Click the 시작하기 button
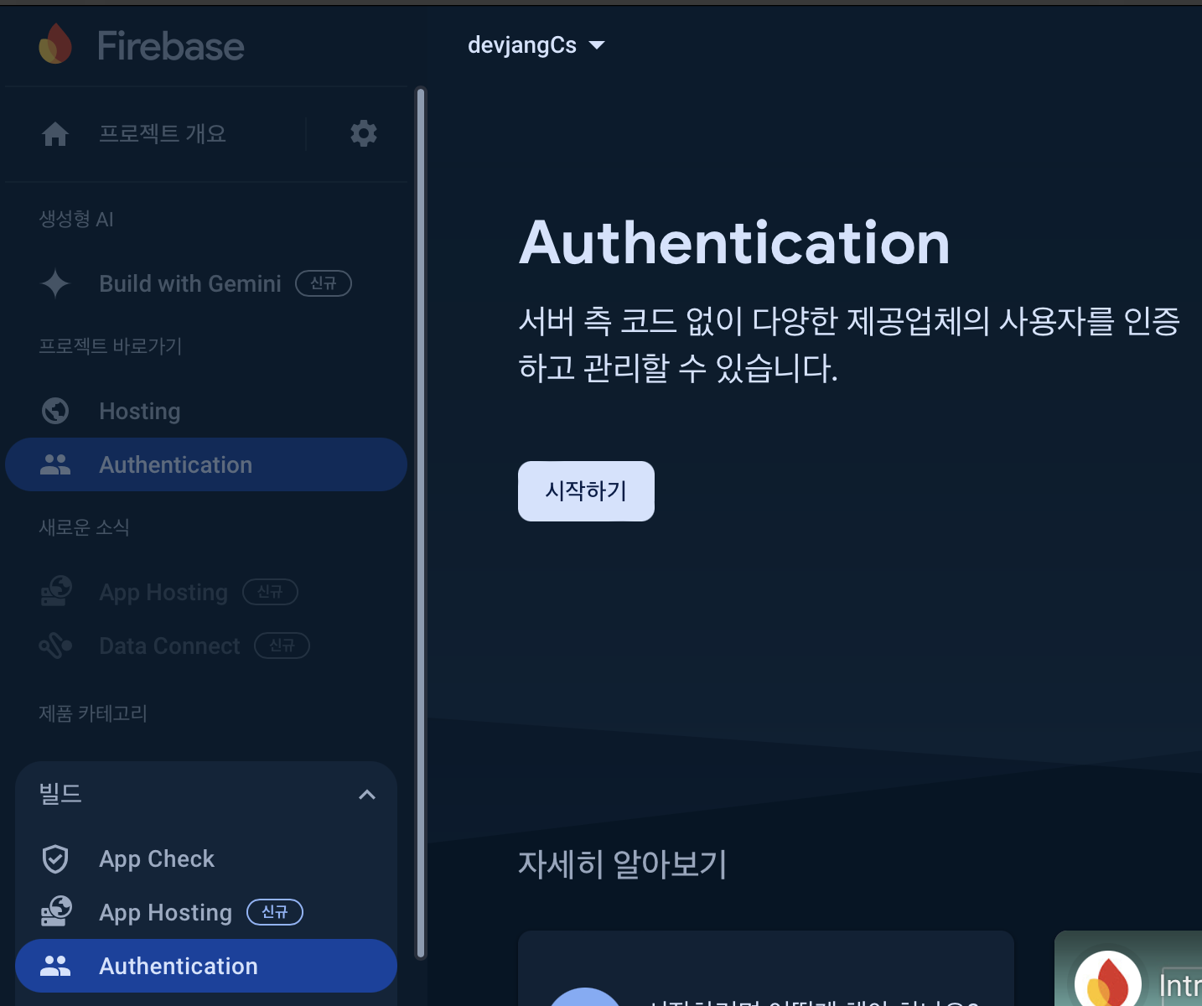 586,491
